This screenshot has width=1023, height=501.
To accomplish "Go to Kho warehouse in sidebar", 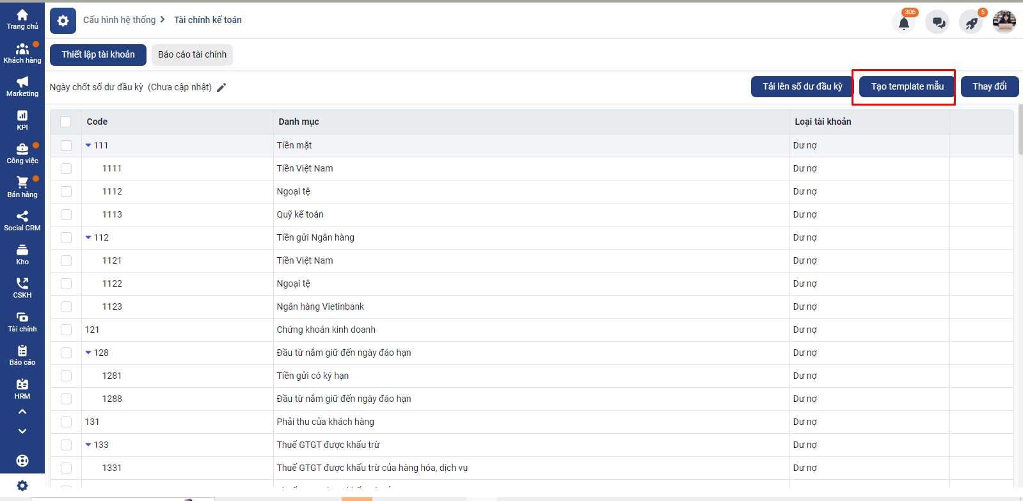I will (22, 255).
